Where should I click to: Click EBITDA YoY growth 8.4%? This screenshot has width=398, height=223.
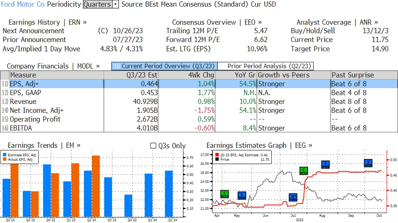click(x=250, y=128)
